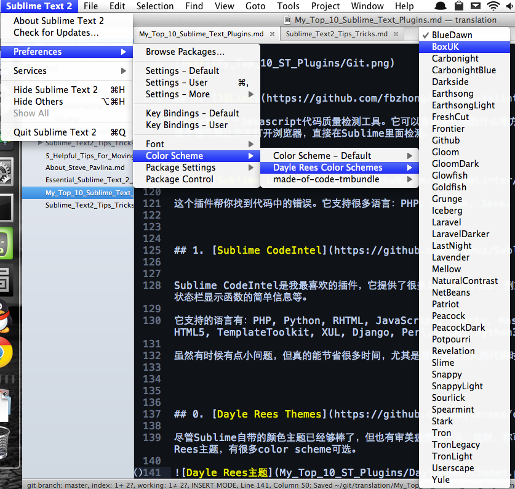Choose the Carbonight color scheme

coord(465,59)
